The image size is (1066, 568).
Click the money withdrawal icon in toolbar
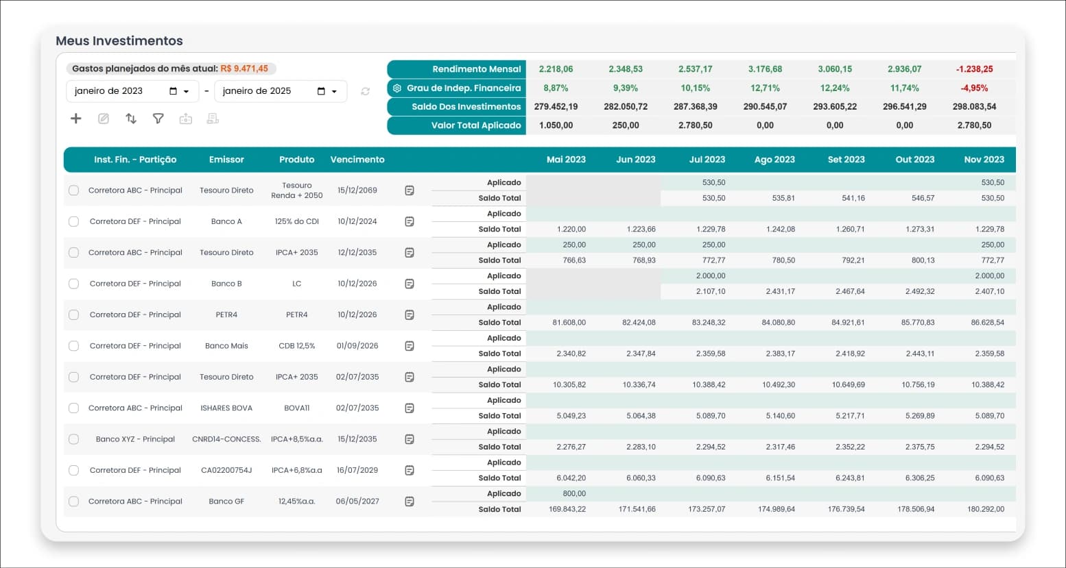click(186, 119)
